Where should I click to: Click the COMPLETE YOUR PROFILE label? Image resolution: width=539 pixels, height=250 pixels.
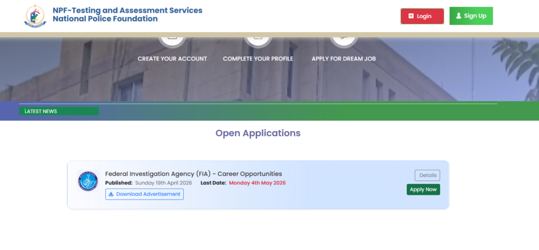point(258,59)
